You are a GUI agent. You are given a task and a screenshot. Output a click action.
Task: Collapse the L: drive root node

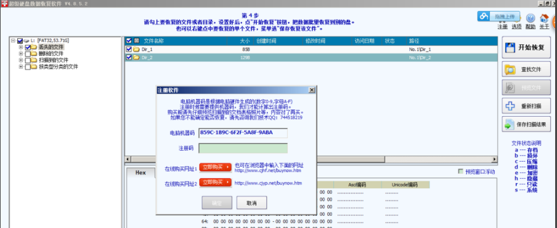pos(13,41)
